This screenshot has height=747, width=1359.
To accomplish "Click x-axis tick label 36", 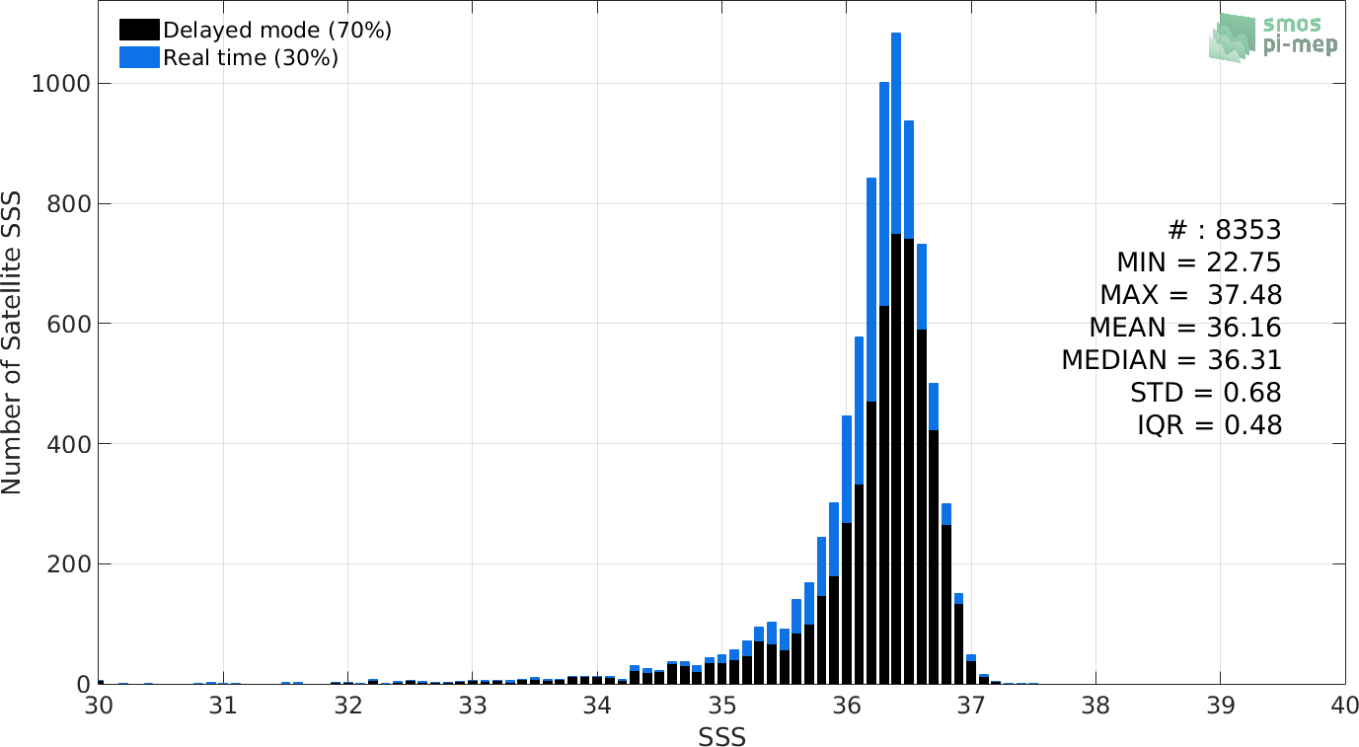I will (847, 706).
